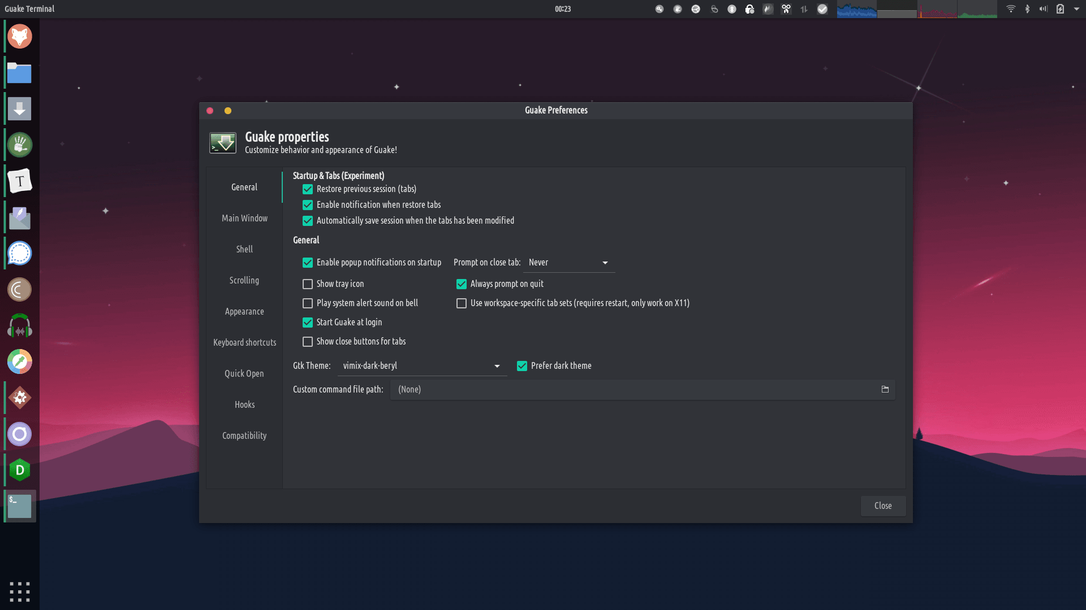This screenshot has width=1086, height=610.
Task: Launch the purple ring app in dock
Action: click(x=20, y=434)
